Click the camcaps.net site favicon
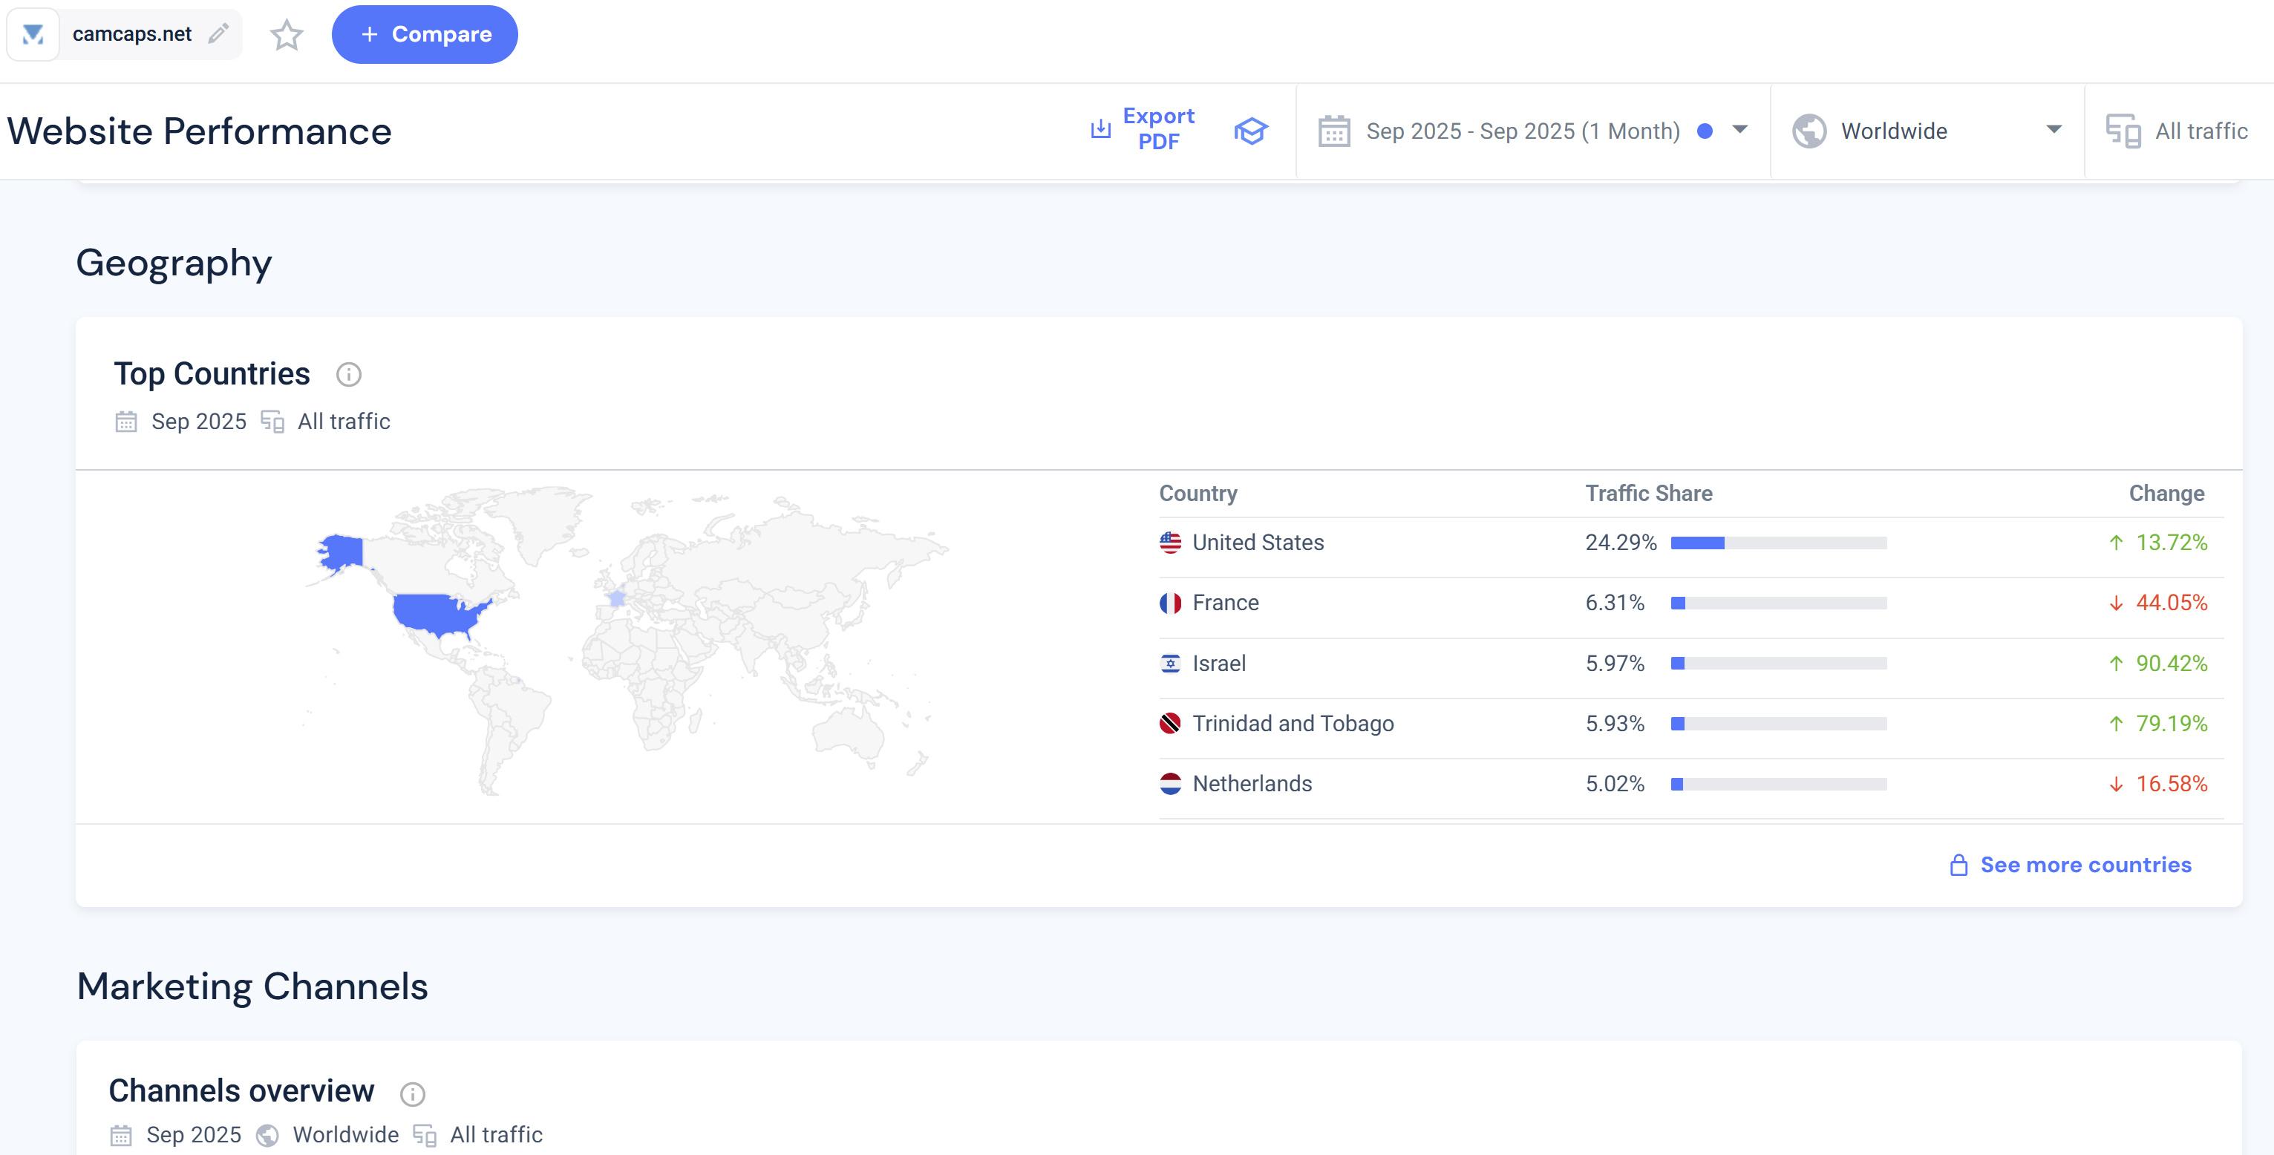This screenshot has height=1155, width=2274. pos(33,34)
